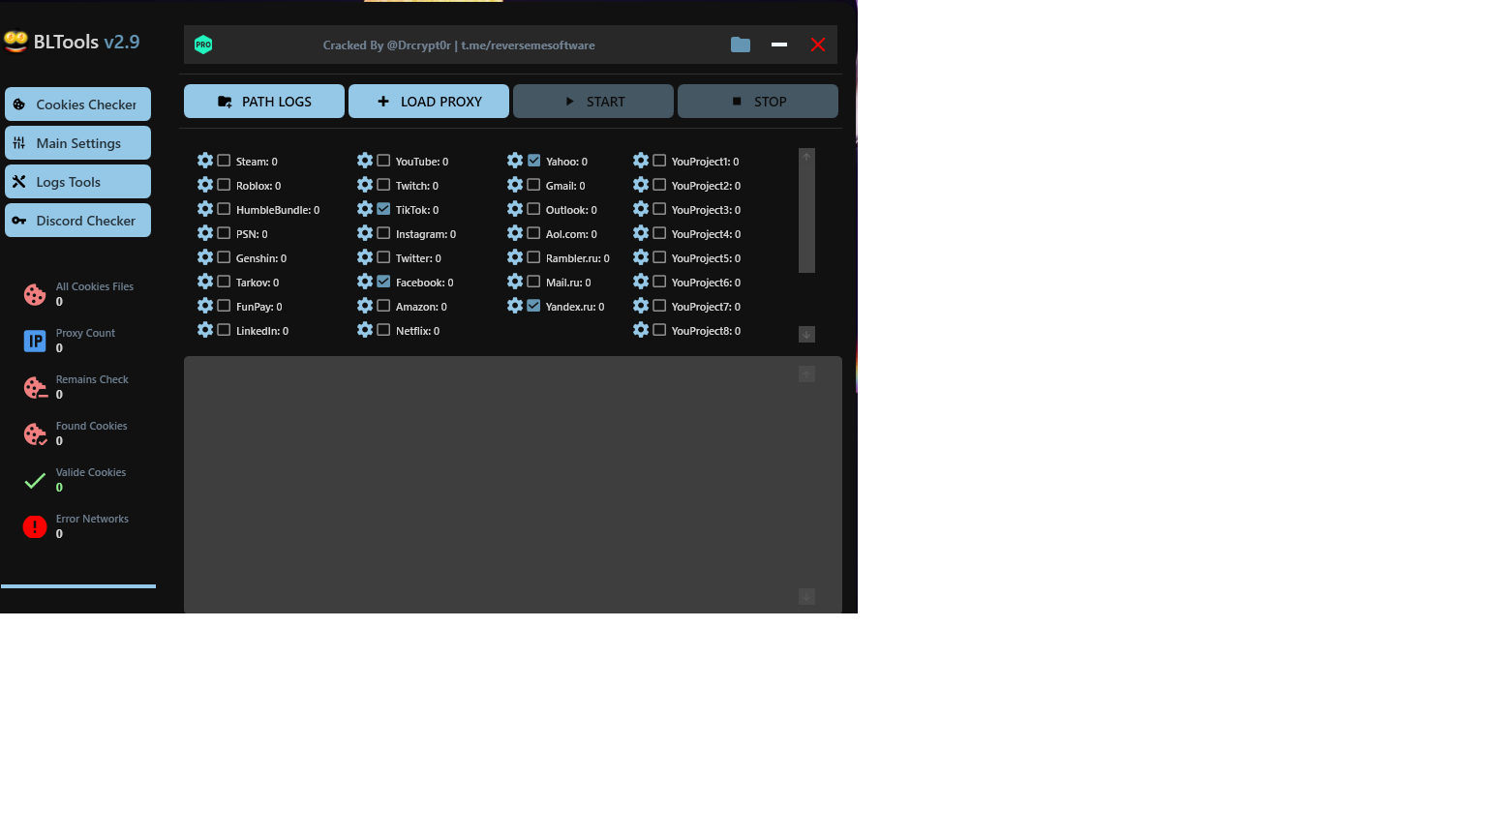Open settings gear for FunPay
The image size is (1487, 836).
(205, 306)
